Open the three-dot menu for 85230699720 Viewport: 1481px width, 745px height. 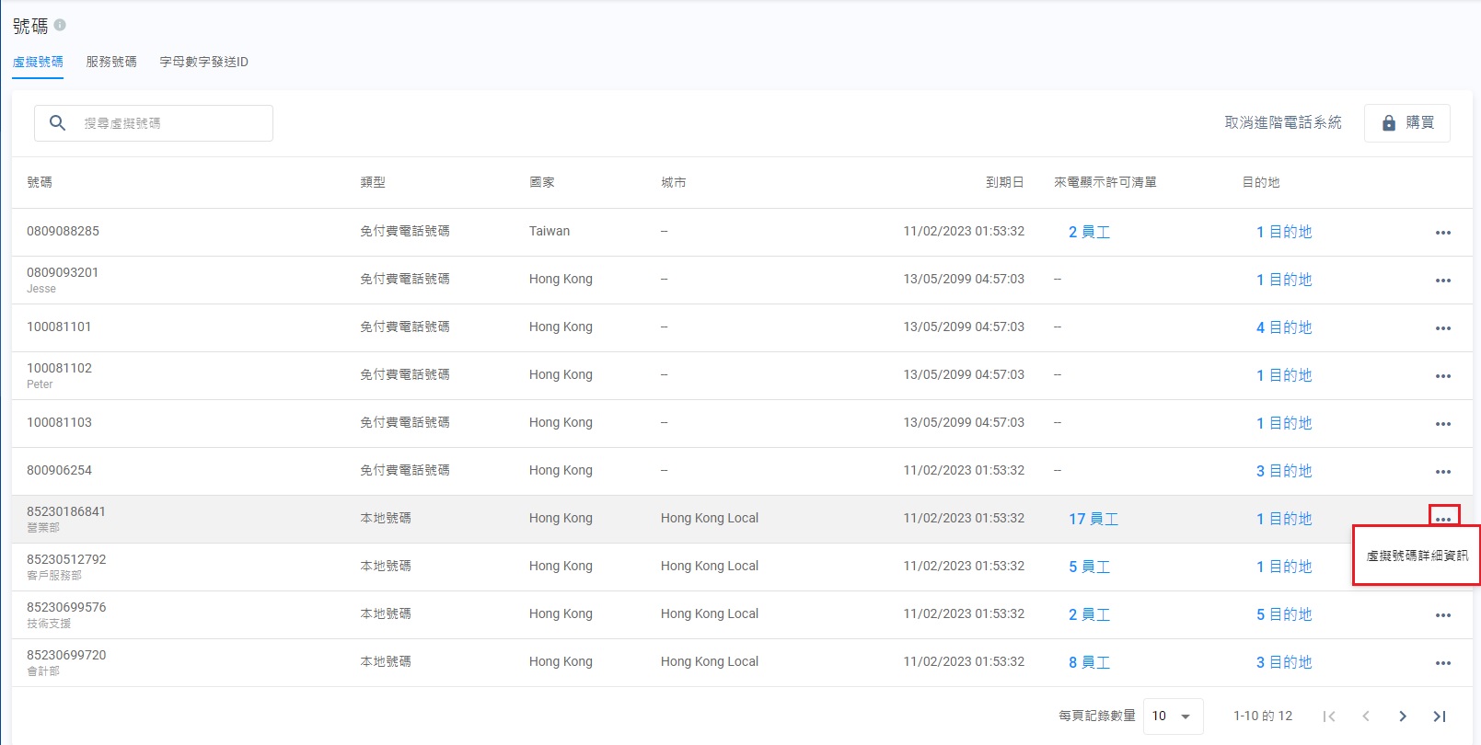pyautogui.click(x=1442, y=663)
